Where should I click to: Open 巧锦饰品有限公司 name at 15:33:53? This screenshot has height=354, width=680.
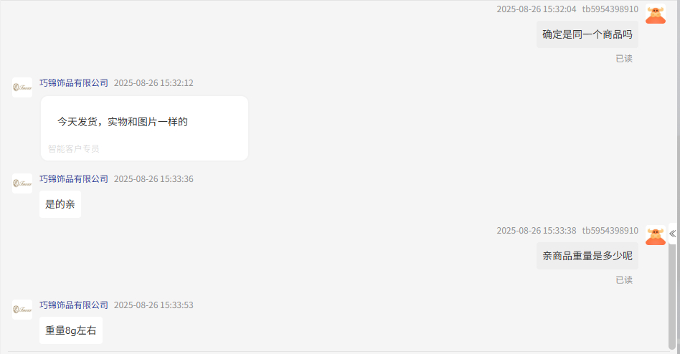[74, 305]
